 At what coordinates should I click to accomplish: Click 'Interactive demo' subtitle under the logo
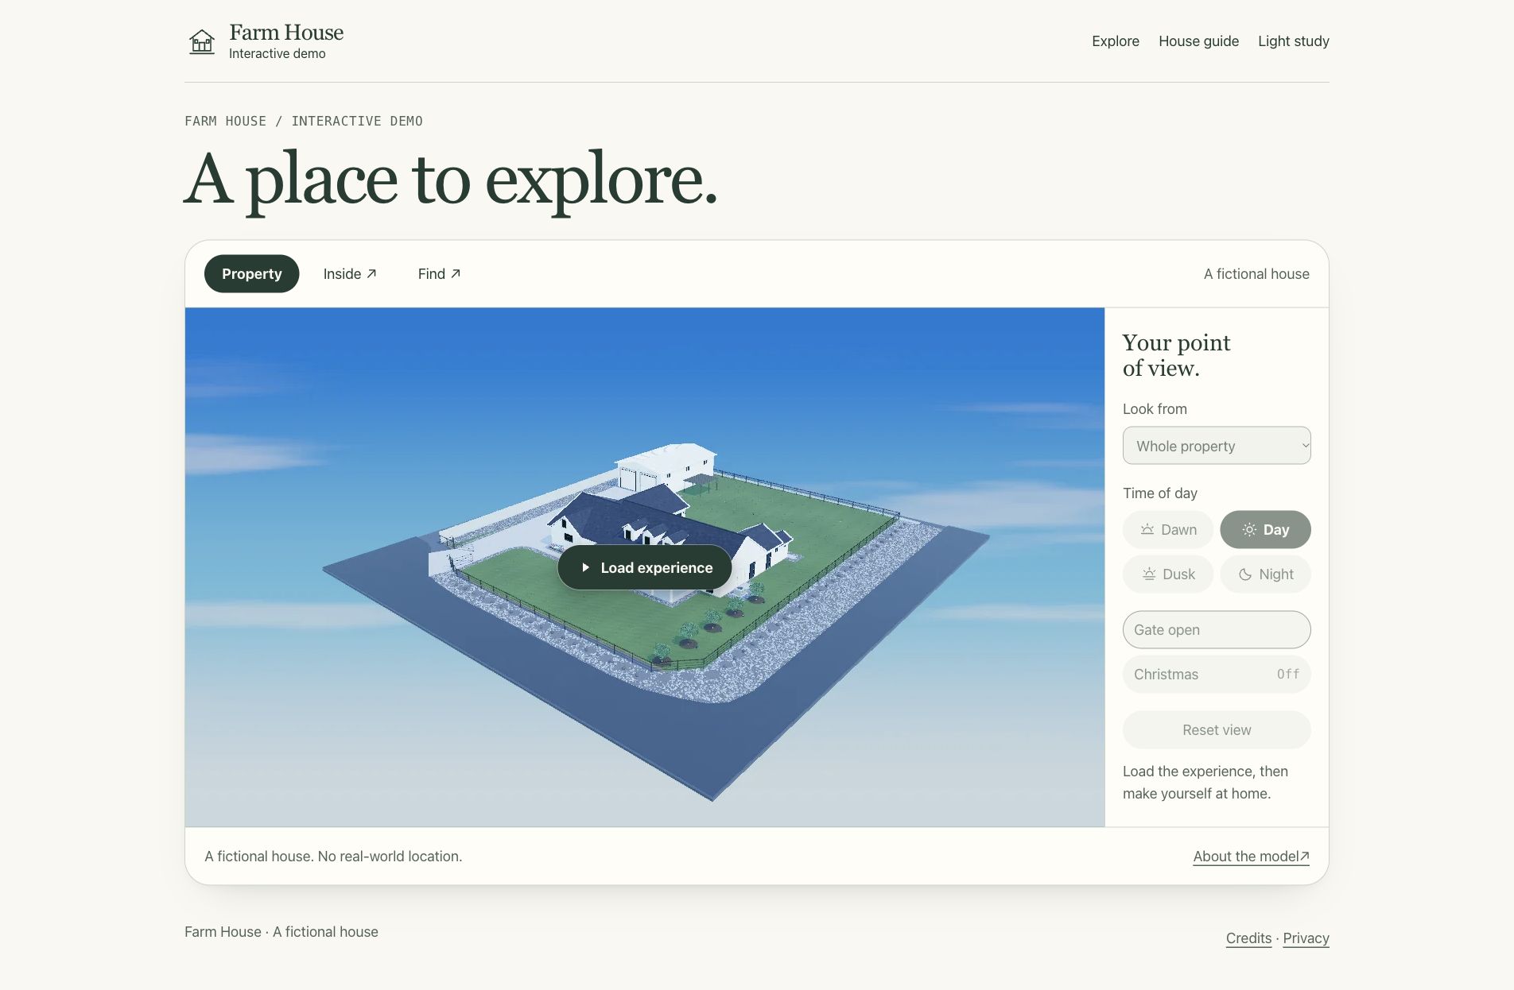(278, 53)
